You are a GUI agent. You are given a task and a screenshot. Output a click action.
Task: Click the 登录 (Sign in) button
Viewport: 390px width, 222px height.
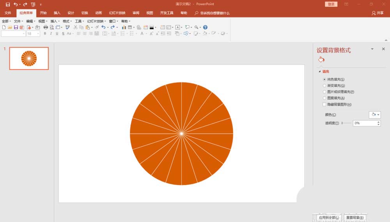[x=331, y=4]
